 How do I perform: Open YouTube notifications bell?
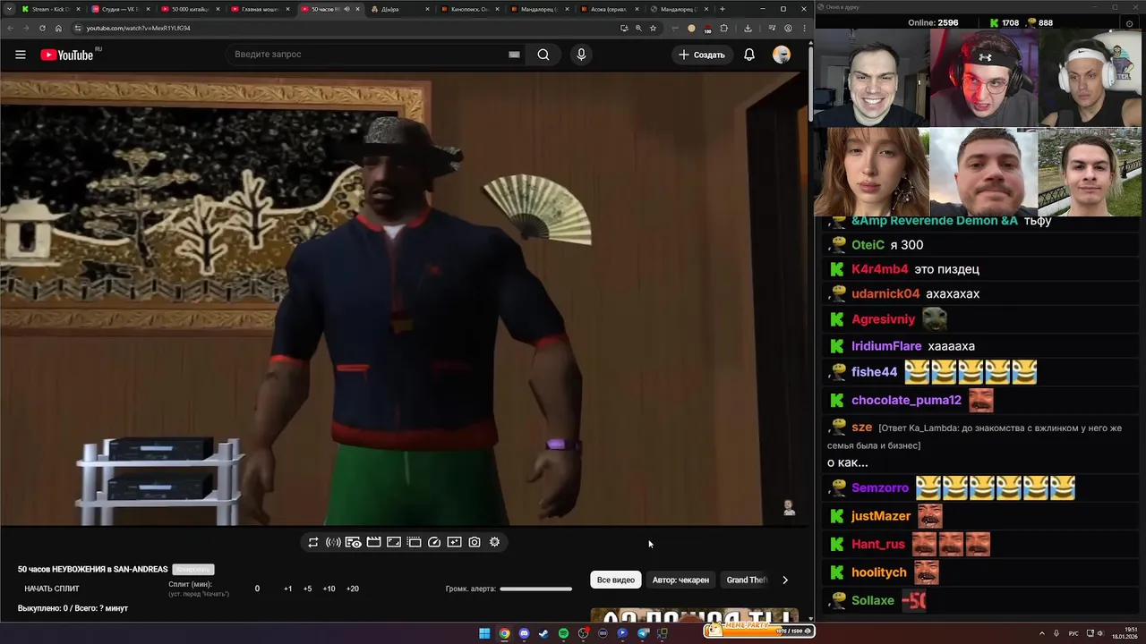tap(749, 55)
